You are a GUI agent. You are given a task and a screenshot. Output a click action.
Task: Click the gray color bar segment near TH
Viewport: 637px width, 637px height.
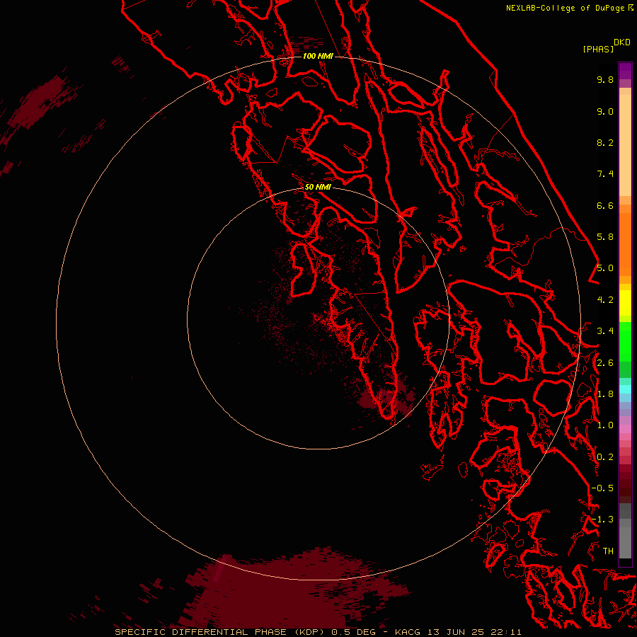625,542
